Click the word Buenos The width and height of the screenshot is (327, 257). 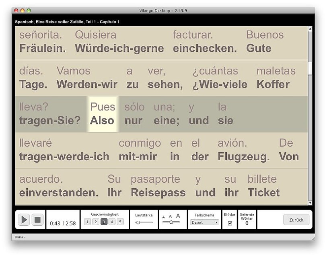click(265, 35)
